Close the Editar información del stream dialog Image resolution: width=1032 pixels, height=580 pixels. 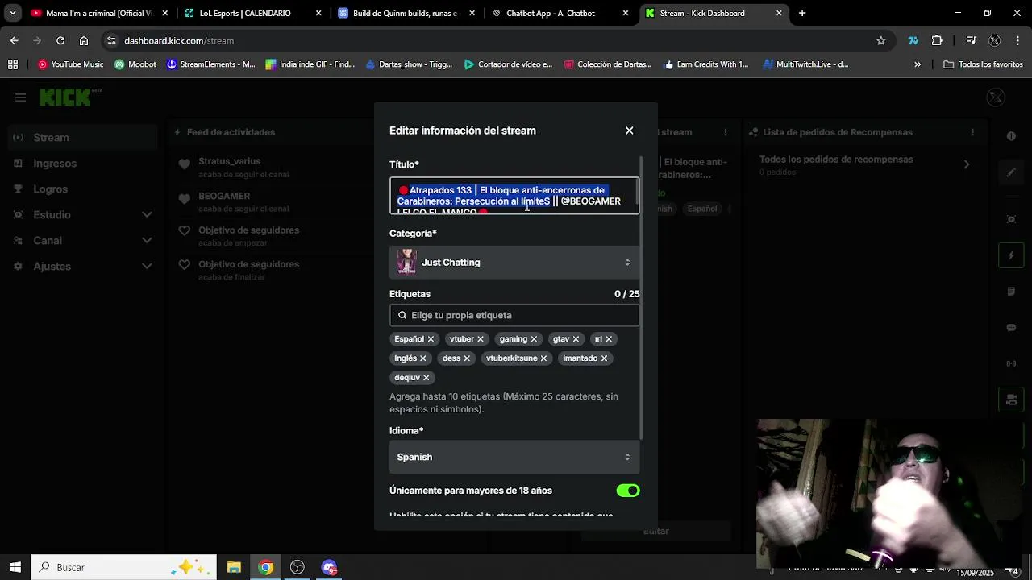[x=630, y=130]
